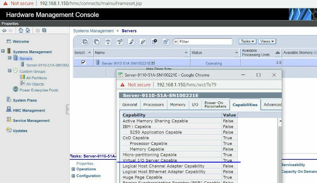Click the Servers node icon
Viewport: 317px width, 183px height.
pyautogui.click(x=15, y=58)
